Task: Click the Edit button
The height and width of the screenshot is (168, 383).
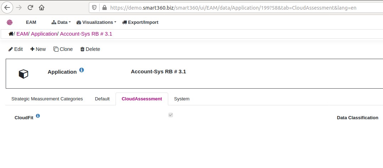Action: (x=16, y=49)
